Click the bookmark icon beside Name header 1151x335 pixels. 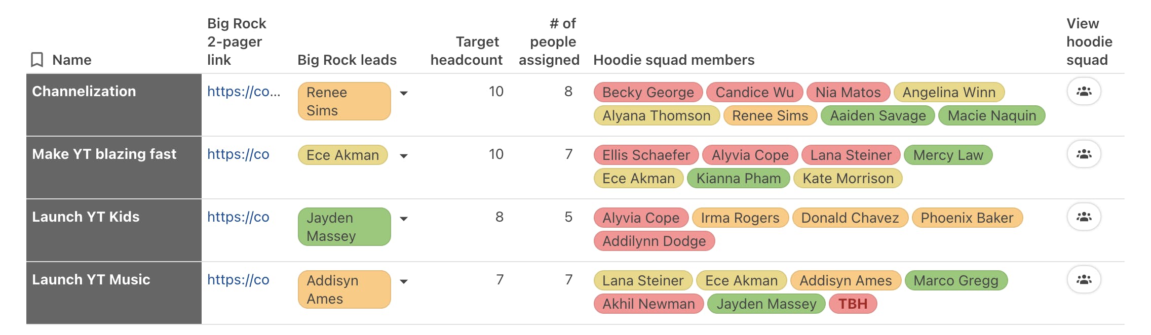(x=37, y=60)
